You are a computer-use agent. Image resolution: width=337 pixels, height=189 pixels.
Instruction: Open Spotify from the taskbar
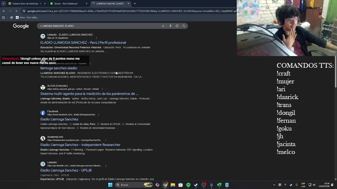pos(188,185)
